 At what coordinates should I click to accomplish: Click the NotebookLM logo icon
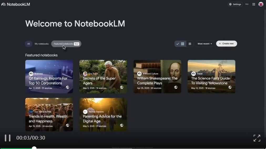tap(3, 4)
